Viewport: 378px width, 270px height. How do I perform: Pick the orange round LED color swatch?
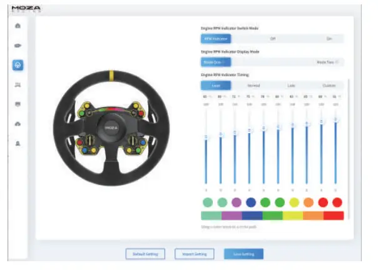coord(309,202)
